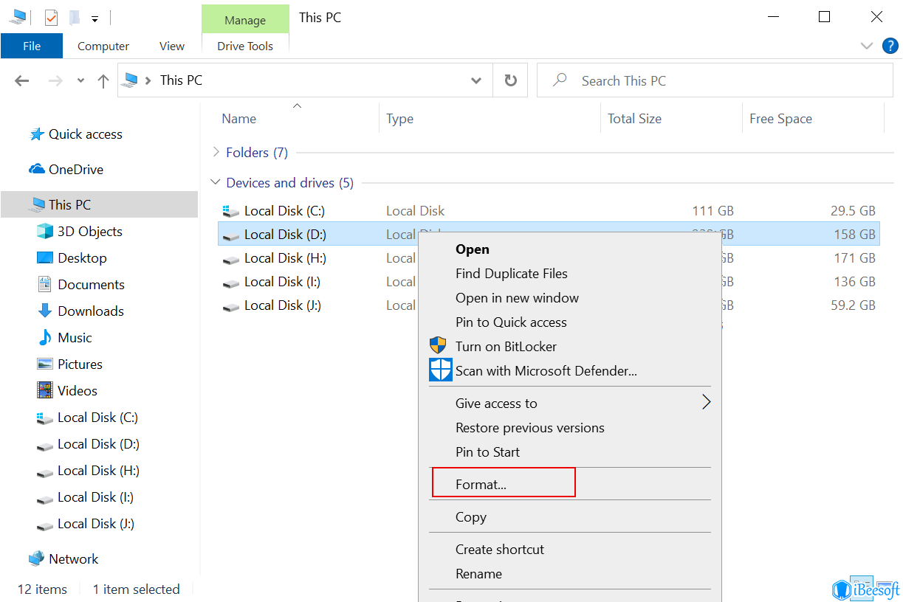The width and height of the screenshot is (903, 602).
Task: Click the New folder quick access icon
Action: pos(74,18)
